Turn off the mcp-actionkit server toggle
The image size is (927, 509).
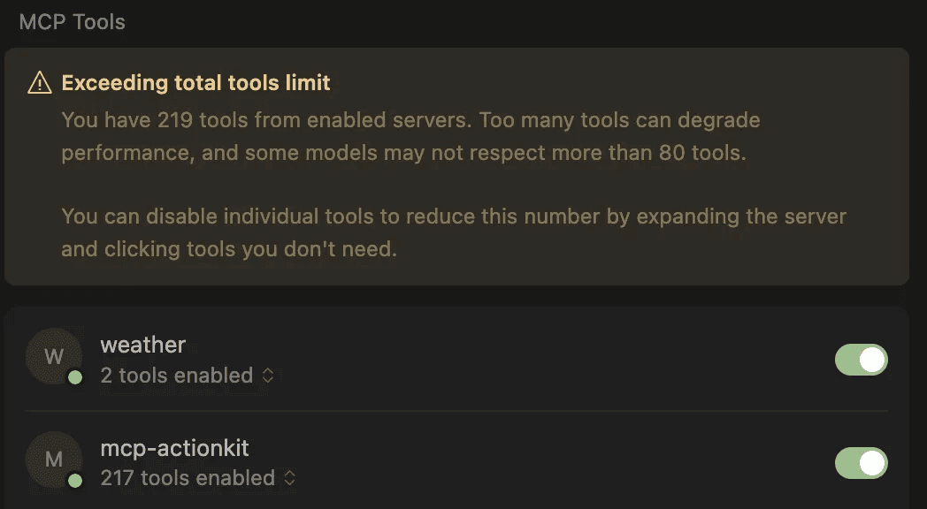click(861, 462)
